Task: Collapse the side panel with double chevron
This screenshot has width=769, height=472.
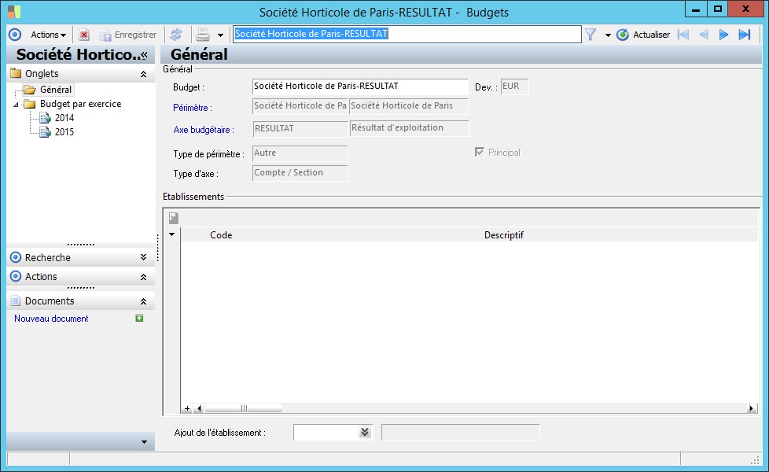Action: 144,55
